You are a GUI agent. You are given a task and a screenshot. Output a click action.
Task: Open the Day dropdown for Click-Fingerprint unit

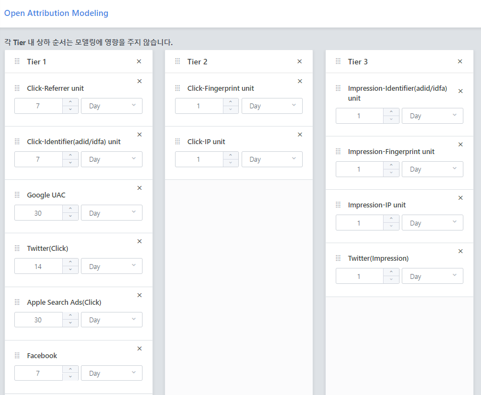tap(272, 106)
